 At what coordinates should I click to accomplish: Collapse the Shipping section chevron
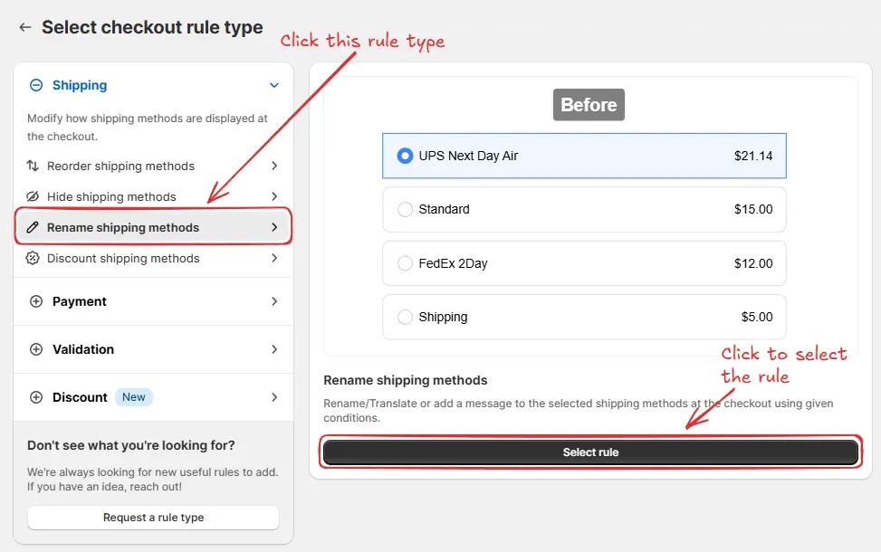(x=274, y=85)
